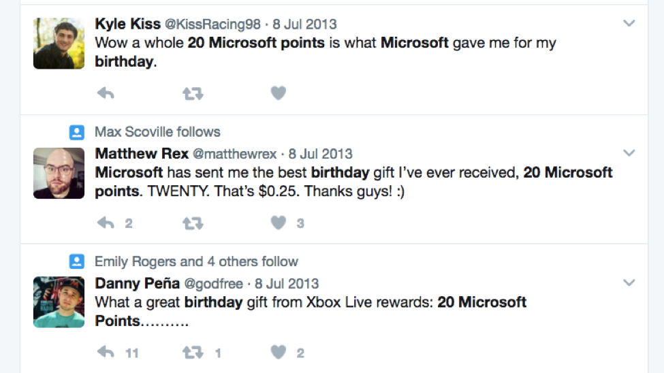Screen dimensions: 664x373
Task: Like Matthew Rex's tweet with 3 likes
Action: pyautogui.click(x=279, y=223)
